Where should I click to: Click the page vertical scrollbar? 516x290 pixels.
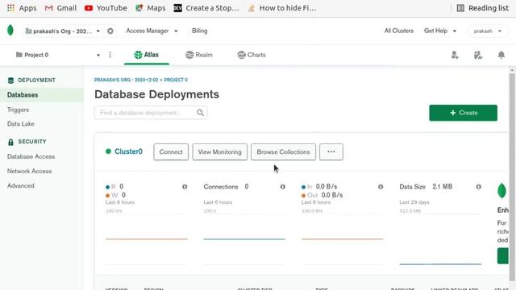click(x=512, y=177)
